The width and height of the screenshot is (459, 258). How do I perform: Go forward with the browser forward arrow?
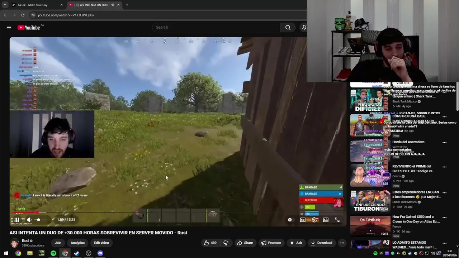14,15
